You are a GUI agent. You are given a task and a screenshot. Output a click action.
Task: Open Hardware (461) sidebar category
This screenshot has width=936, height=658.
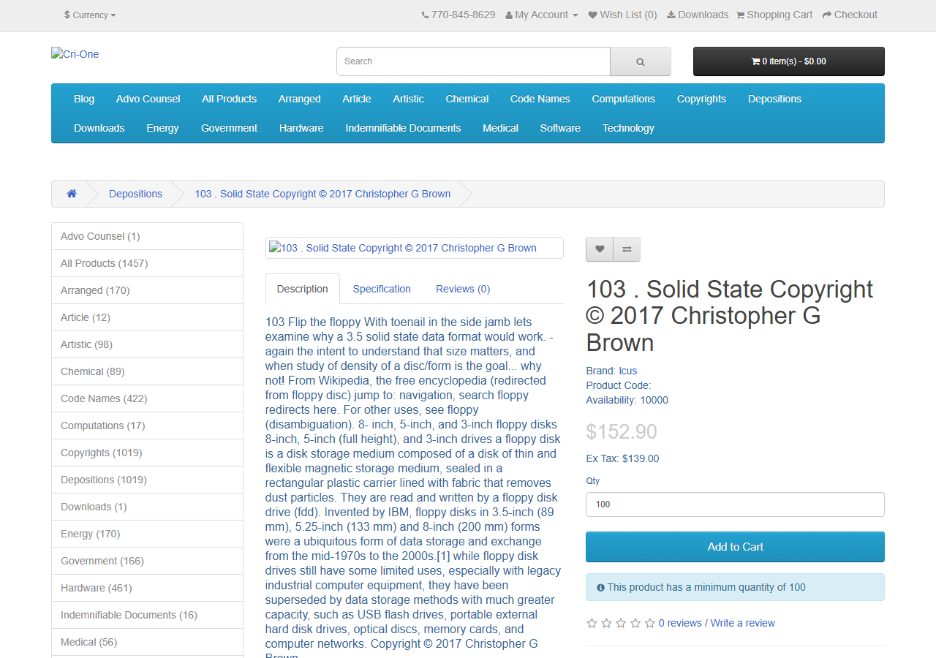(147, 588)
